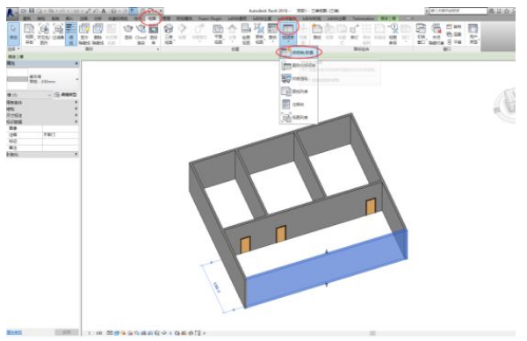
Task: Choose Note Block menu entry
Action: 298,105
